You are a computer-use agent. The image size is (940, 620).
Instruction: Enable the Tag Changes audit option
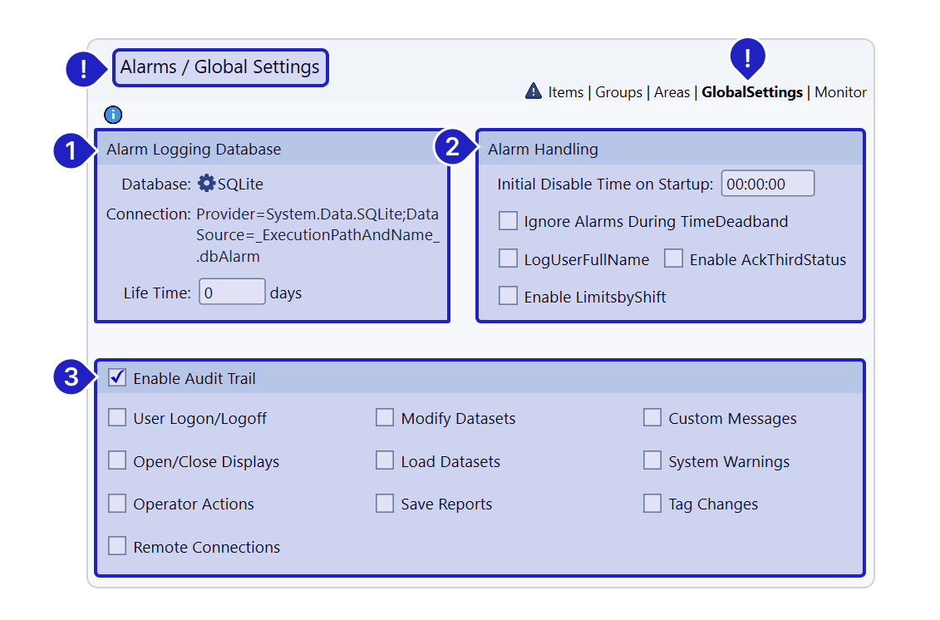tap(652, 504)
